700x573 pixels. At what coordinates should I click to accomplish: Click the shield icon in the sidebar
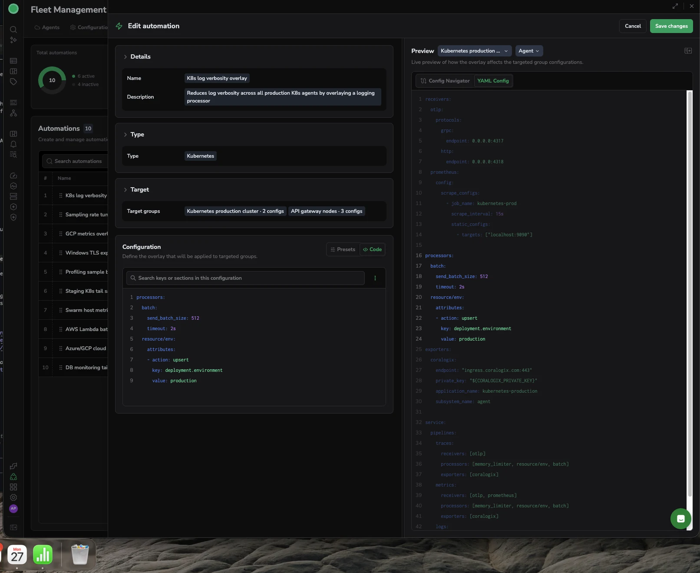13,217
